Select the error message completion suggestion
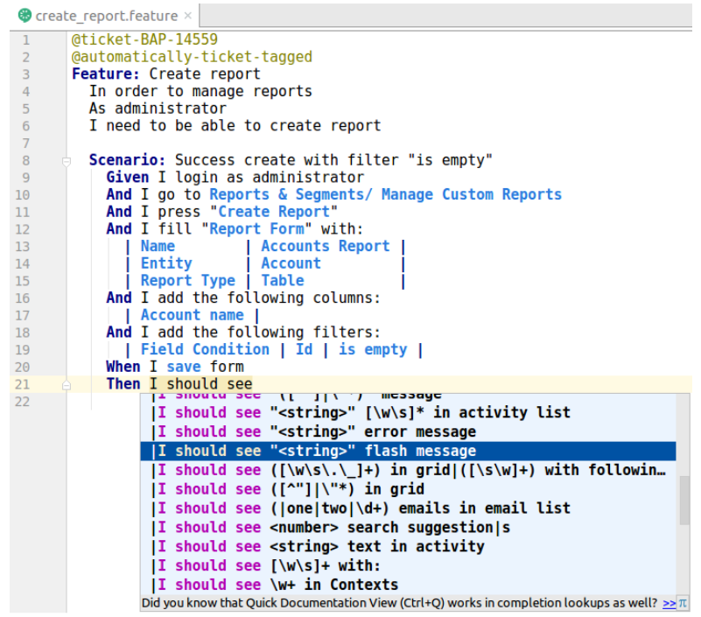The width and height of the screenshot is (701, 617). [x=315, y=431]
